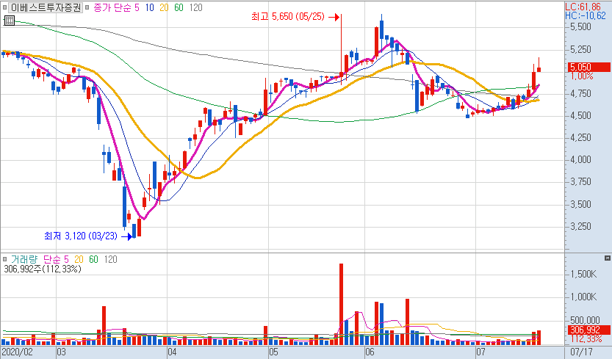Click the 2020/02 date axis label
Viewport: 612px width, 359px height.
point(18,352)
